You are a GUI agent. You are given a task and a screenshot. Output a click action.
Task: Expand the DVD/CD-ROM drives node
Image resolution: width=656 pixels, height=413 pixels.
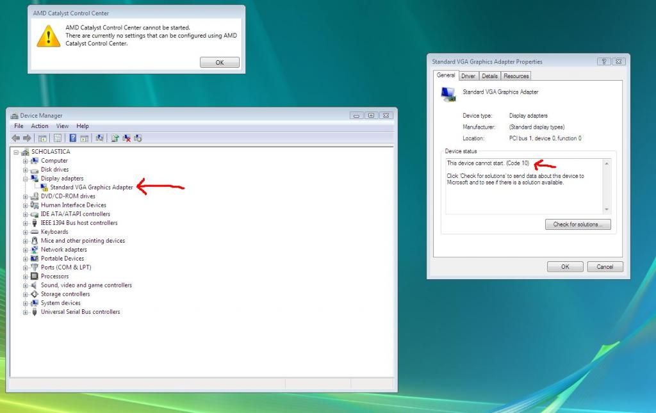point(25,197)
